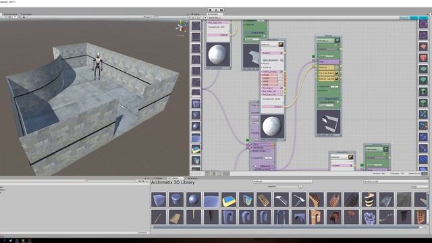
Task: Choose the blue diagonal stripes icon in right sidebar
Action: click(x=423, y=159)
